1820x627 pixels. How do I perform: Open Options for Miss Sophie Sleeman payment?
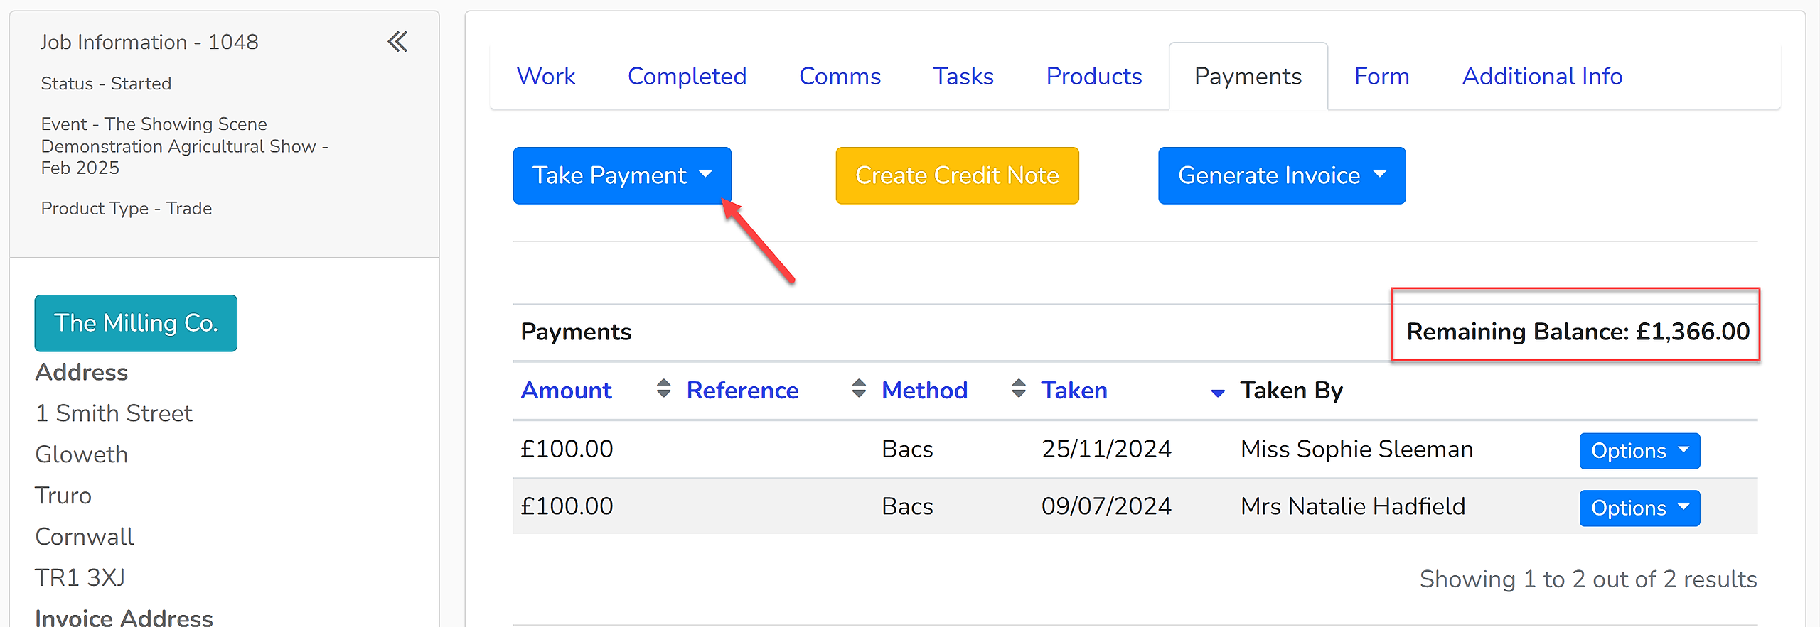(1639, 451)
